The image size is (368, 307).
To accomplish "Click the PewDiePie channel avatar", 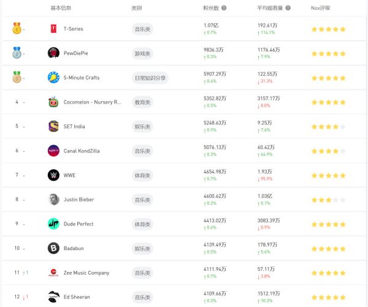I will [53, 53].
